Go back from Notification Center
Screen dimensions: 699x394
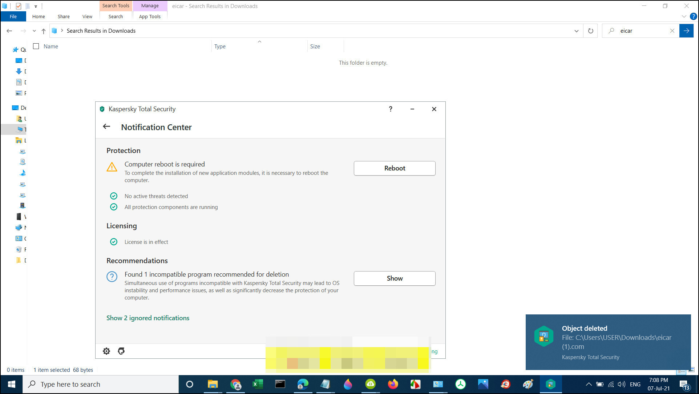pyautogui.click(x=106, y=127)
